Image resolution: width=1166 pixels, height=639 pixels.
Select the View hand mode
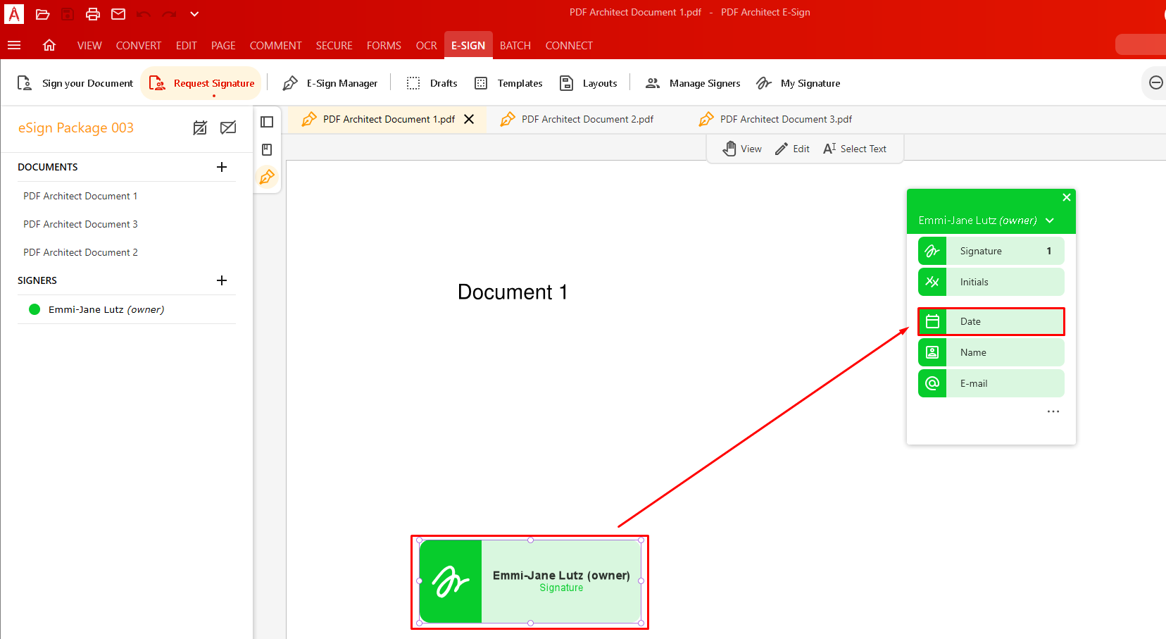(742, 149)
